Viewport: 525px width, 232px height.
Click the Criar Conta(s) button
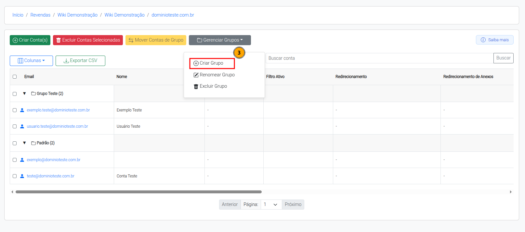click(x=30, y=40)
